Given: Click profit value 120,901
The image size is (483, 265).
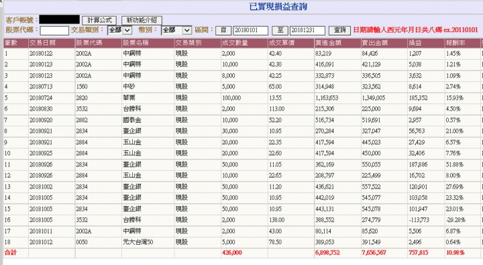Looking at the screenshot, I should [x=418, y=187].
